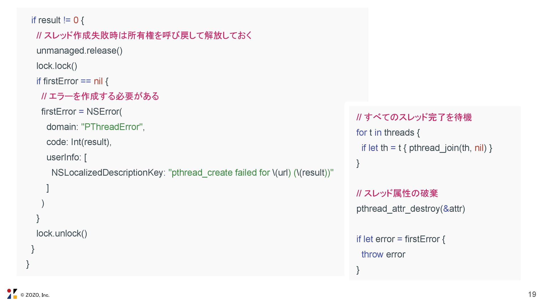This screenshot has width=544, height=306.
Task: Click the "for t in threads {" line
Action: point(388,133)
